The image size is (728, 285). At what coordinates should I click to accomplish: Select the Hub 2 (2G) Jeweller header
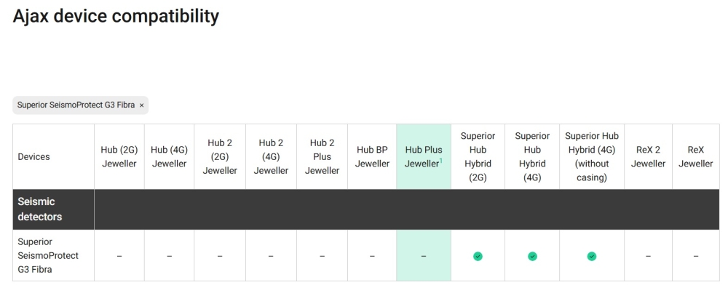(220, 156)
